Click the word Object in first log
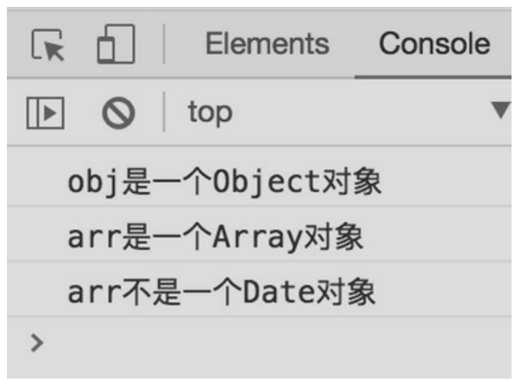 tap(267, 182)
